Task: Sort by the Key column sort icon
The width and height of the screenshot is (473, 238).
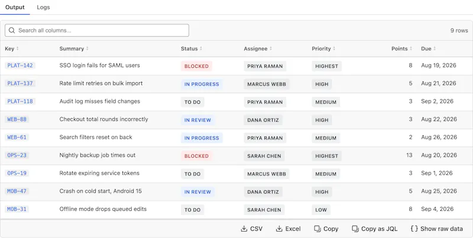Action: (x=18, y=48)
